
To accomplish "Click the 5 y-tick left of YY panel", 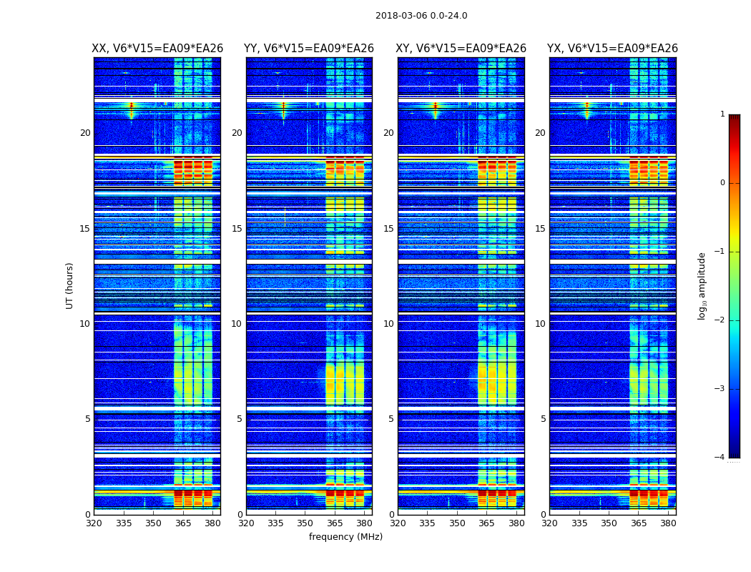I will 239,419.
